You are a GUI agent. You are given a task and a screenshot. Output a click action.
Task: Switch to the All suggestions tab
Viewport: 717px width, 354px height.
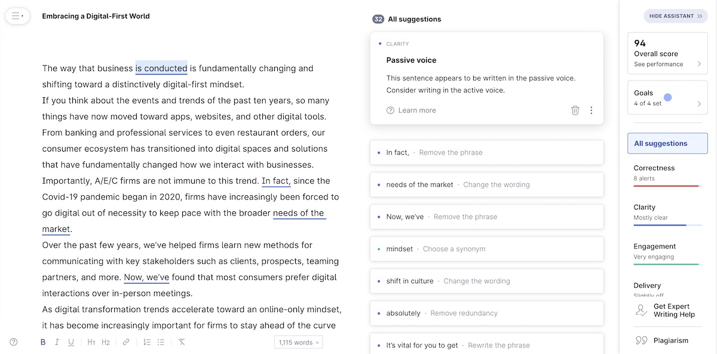coord(667,143)
